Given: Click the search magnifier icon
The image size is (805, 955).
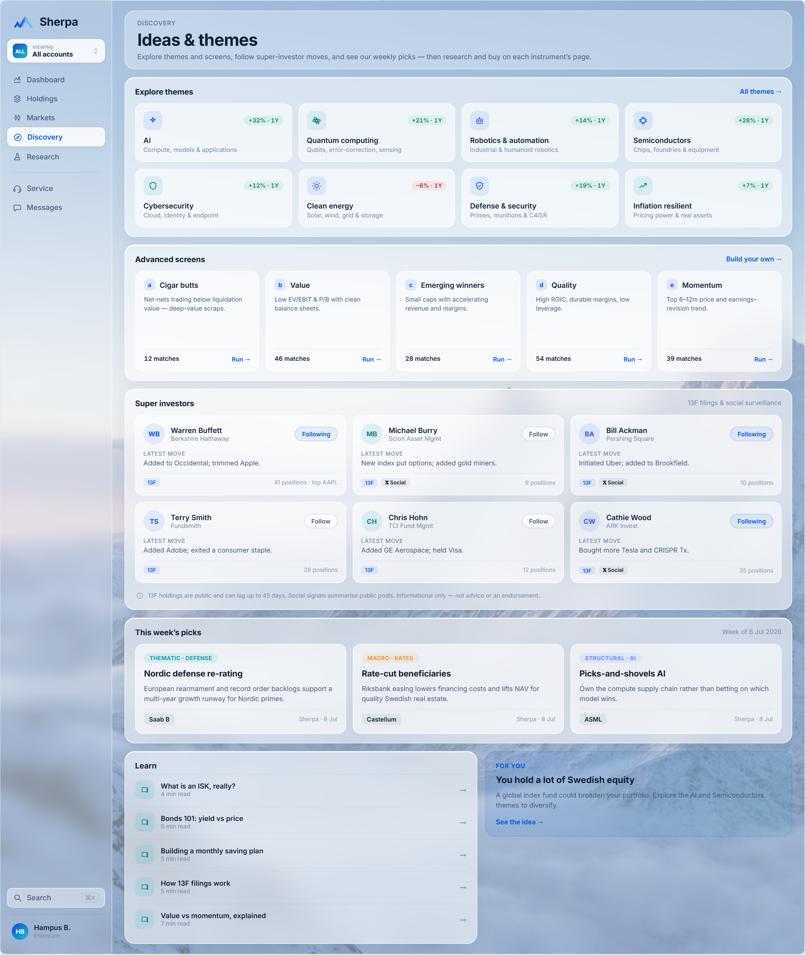Looking at the screenshot, I should pos(18,898).
